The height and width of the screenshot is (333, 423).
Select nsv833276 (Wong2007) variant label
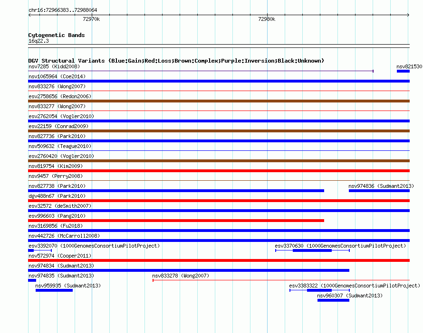point(57,86)
